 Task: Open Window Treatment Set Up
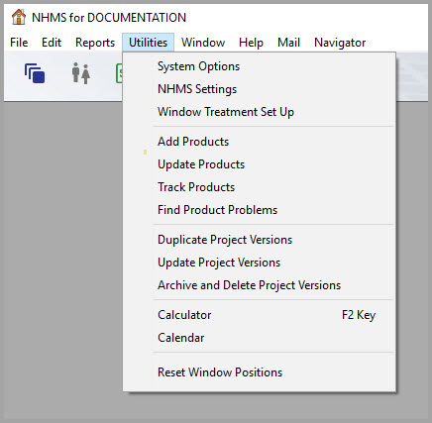tap(260, 112)
